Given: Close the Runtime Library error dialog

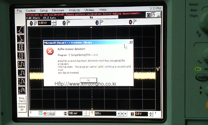Looking at the screenshot, I should coord(131,42).
